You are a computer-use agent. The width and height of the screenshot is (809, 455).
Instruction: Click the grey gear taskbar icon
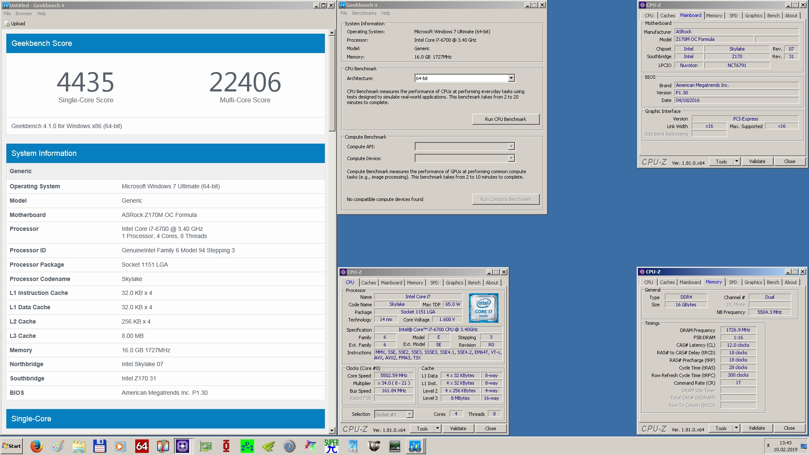click(289, 446)
